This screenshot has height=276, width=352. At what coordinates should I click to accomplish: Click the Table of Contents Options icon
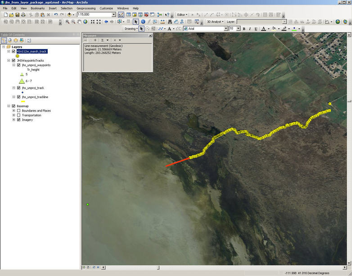point(29,41)
